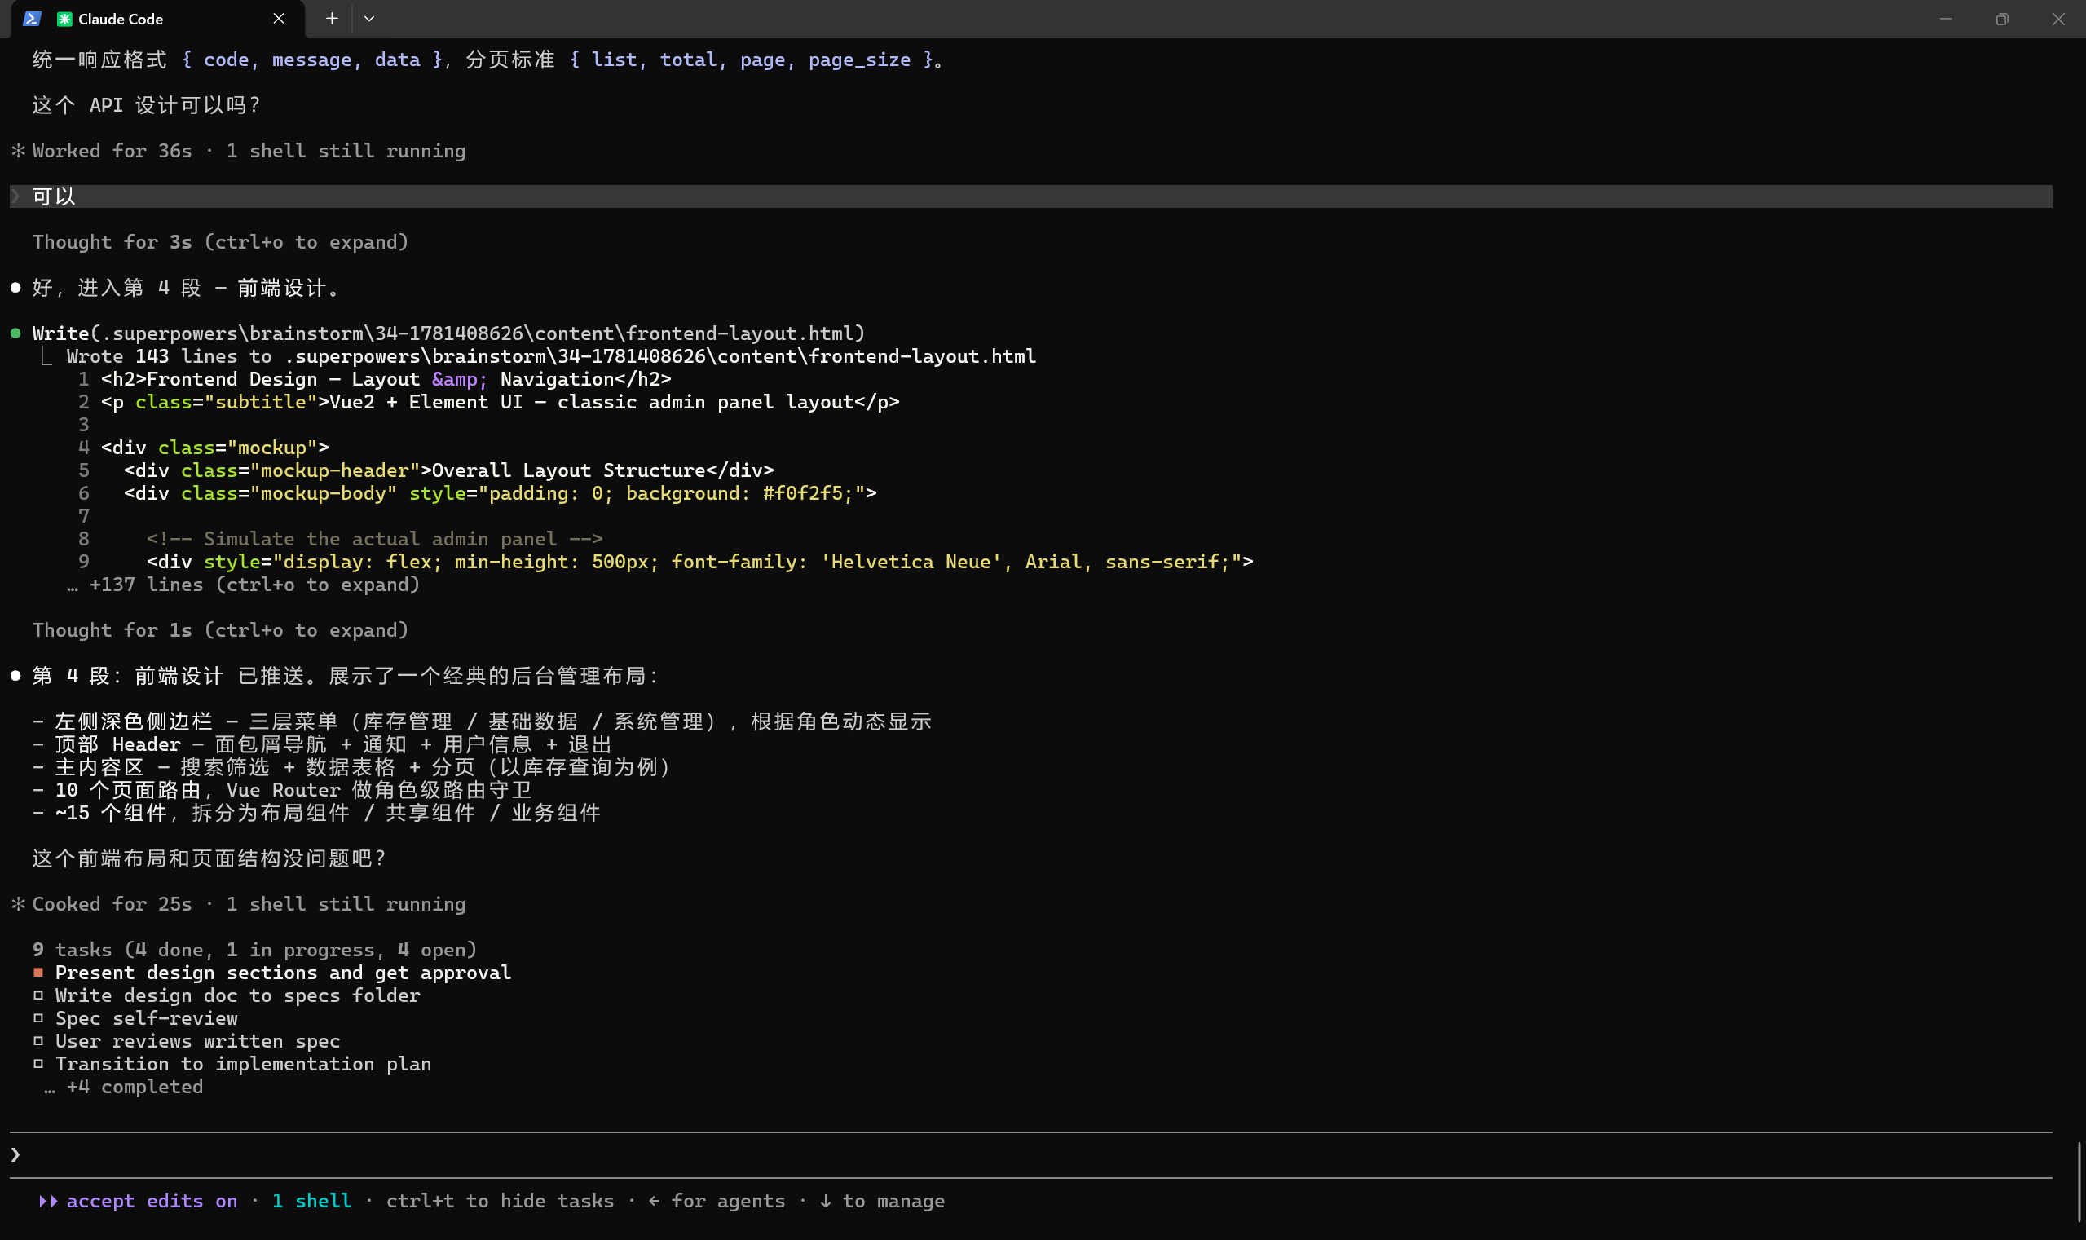Click checkbox for 'Spec self-review'
This screenshot has height=1240, width=2086.
38,1017
